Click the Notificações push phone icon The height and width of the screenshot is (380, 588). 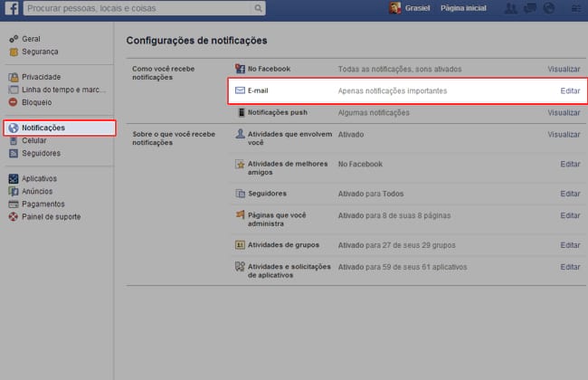click(x=242, y=112)
